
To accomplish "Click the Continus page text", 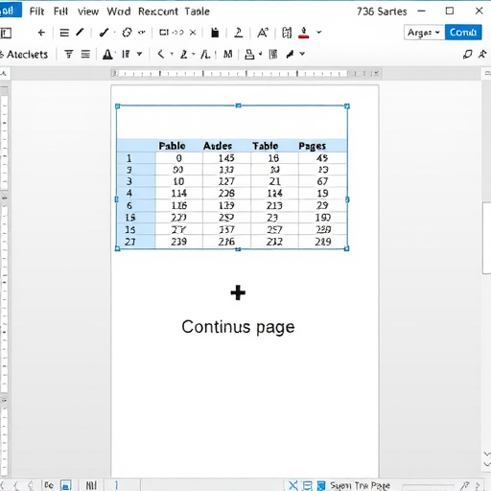I will click(x=238, y=327).
